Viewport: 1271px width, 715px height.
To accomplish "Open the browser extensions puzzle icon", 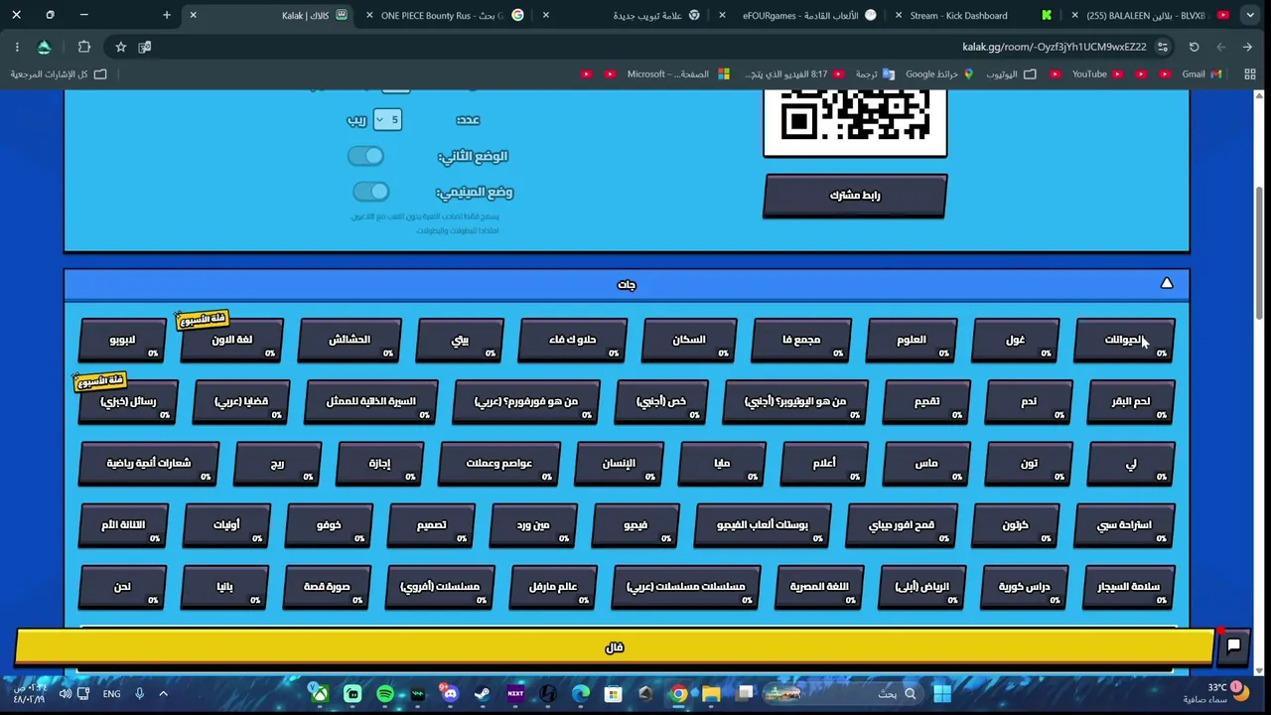I will (x=84, y=47).
